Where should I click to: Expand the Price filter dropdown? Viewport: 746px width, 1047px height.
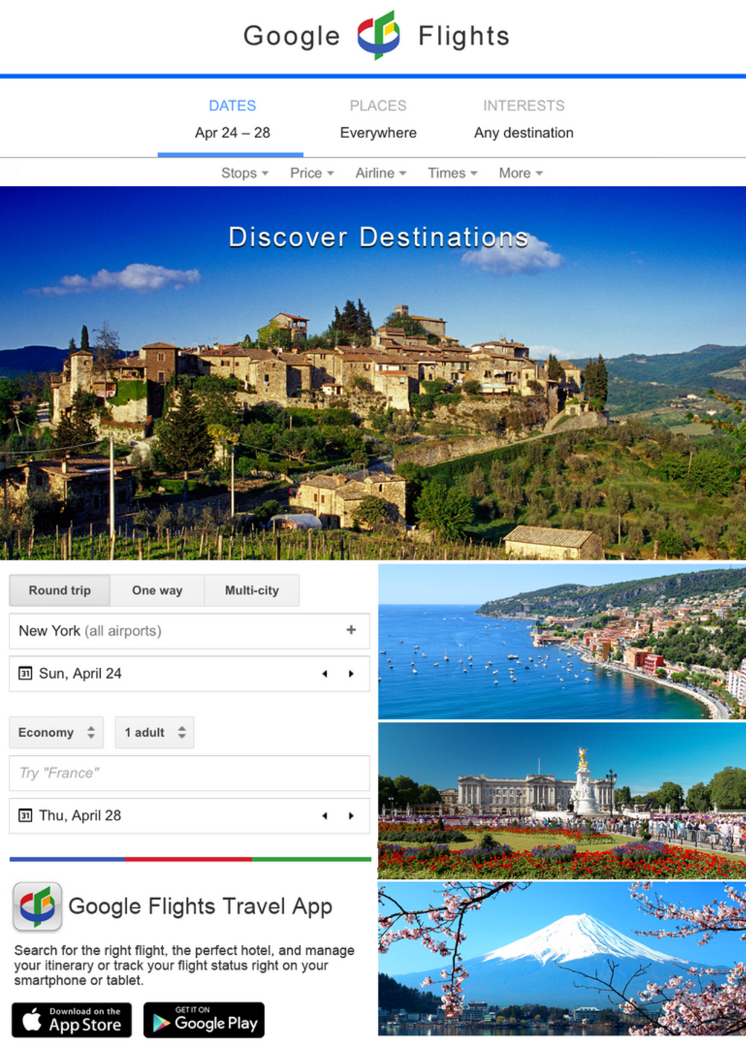click(x=312, y=173)
